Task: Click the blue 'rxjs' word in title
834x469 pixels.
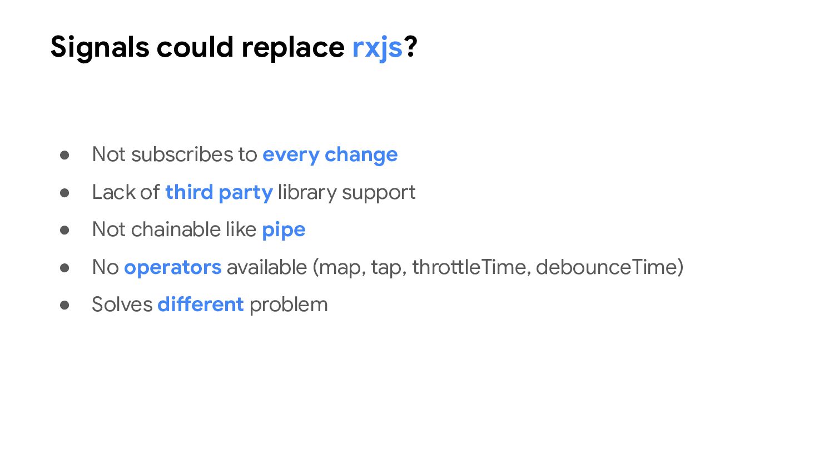Action: coord(377,47)
